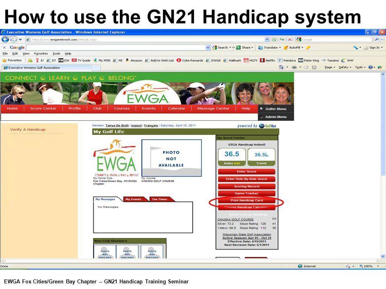This screenshot has width=386, height=289.
Task: Open the Coke Rewards favorites bookmark
Action: (190, 60)
